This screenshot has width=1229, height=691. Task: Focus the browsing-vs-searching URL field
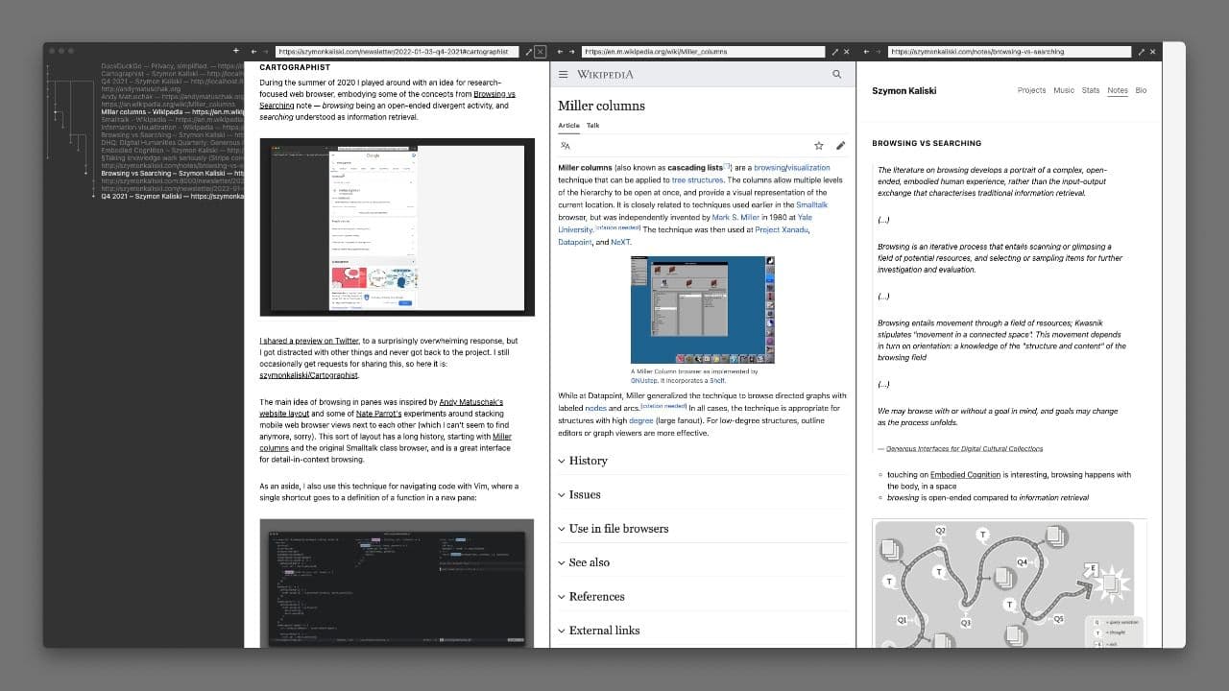pos(1011,52)
